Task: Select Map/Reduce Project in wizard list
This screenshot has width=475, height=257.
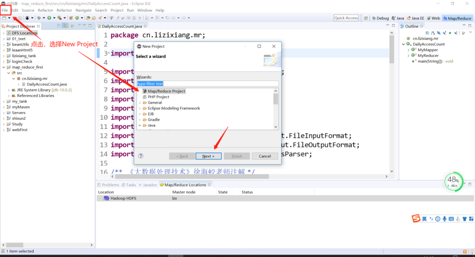Action: (x=164, y=91)
